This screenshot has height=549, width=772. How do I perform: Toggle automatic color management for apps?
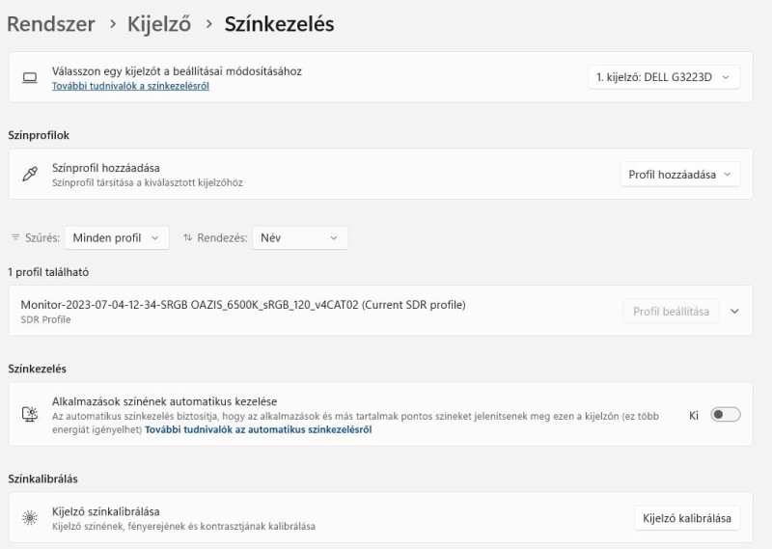pos(725,415)
